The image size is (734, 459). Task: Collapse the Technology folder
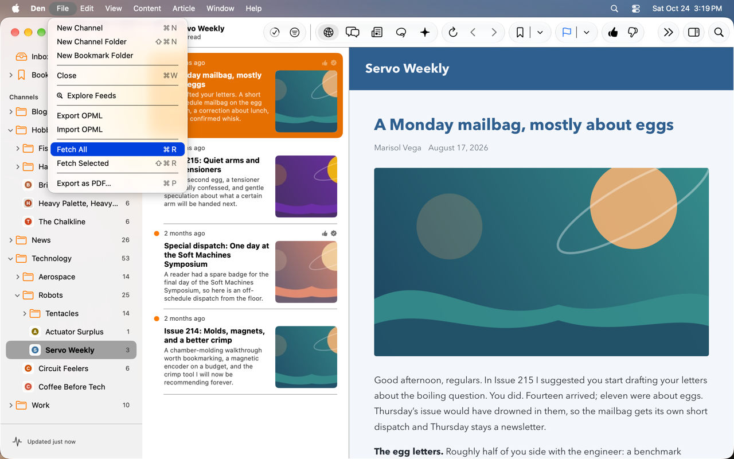pyautogui.click(x=11, y=259)
